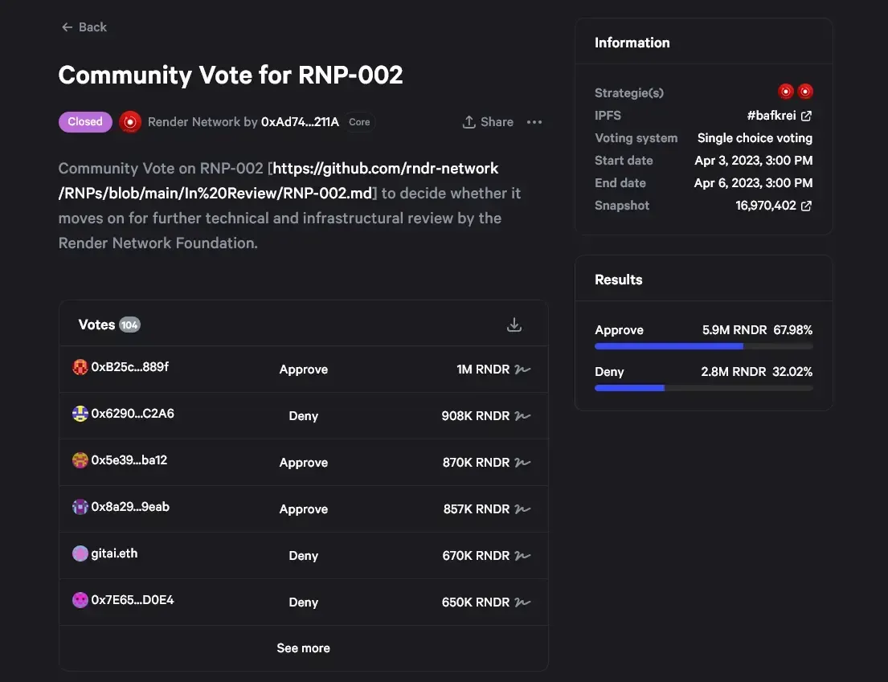Click the Core badge
888x682 pixels.
[x=359, y=122]
